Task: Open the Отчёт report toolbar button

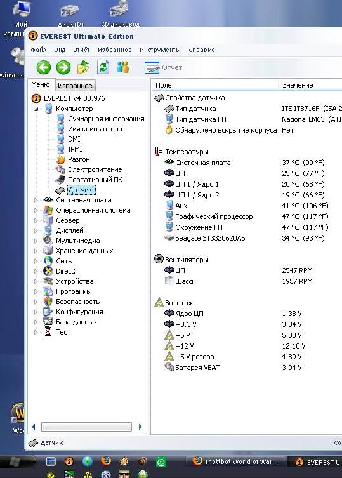Action: tap(163, 67)
